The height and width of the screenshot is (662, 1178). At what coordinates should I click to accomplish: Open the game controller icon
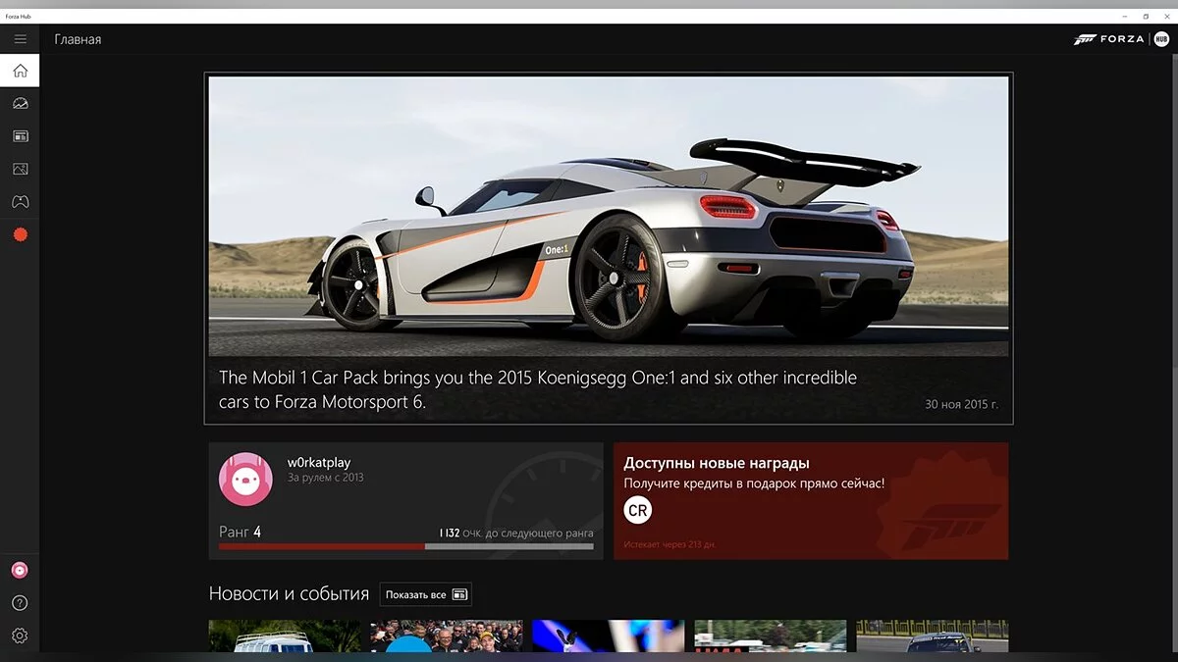(20, 202)
